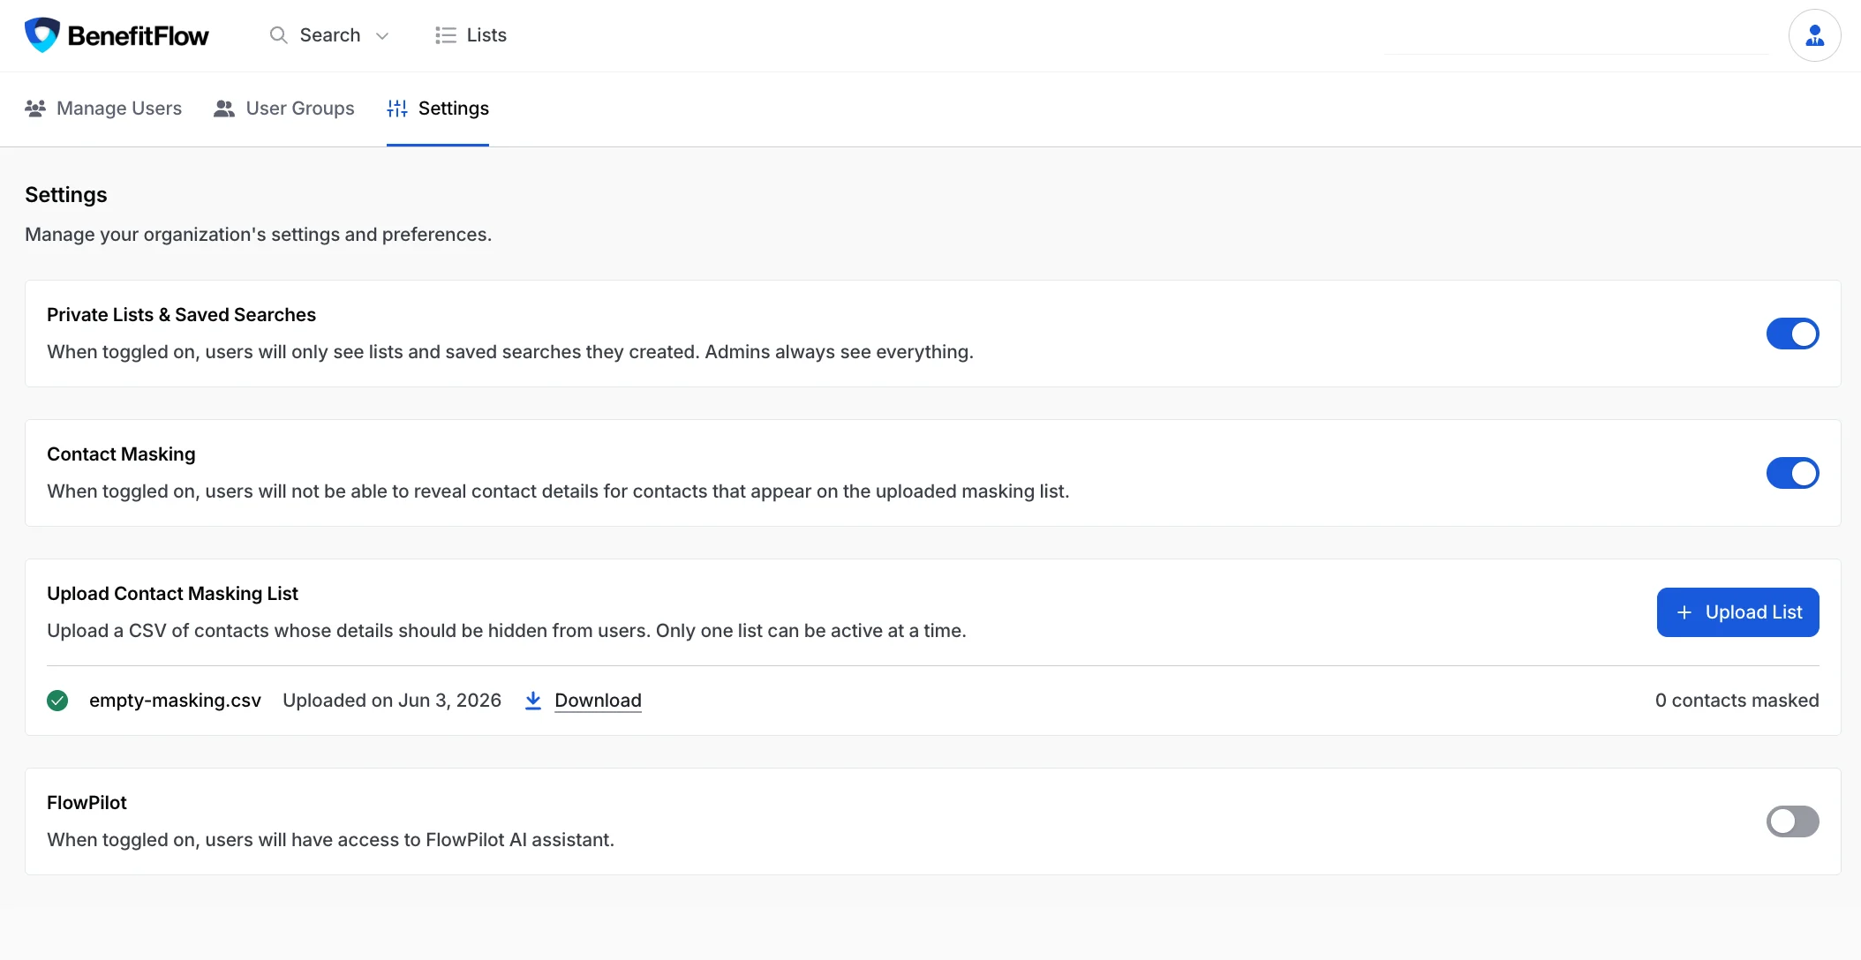Viewport: 1861px width, 960px height.
Task: Click the BenefitFlow shield logo
Action: click(x=41, y=35)
